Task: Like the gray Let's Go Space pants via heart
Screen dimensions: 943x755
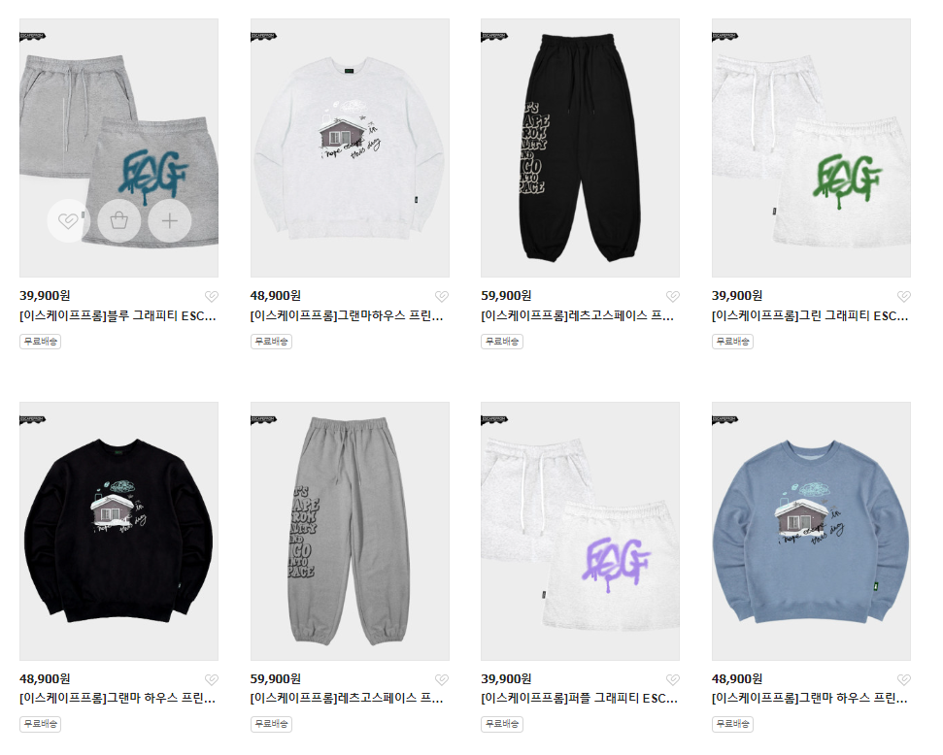Action: tap(442, 680)
